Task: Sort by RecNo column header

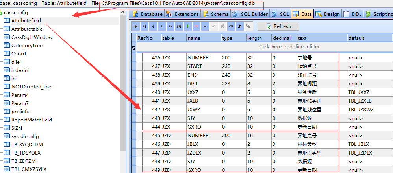Action: point(148,38)
